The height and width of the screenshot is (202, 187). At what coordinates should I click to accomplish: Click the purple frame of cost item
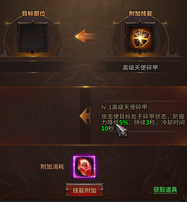tap(85, 166)
